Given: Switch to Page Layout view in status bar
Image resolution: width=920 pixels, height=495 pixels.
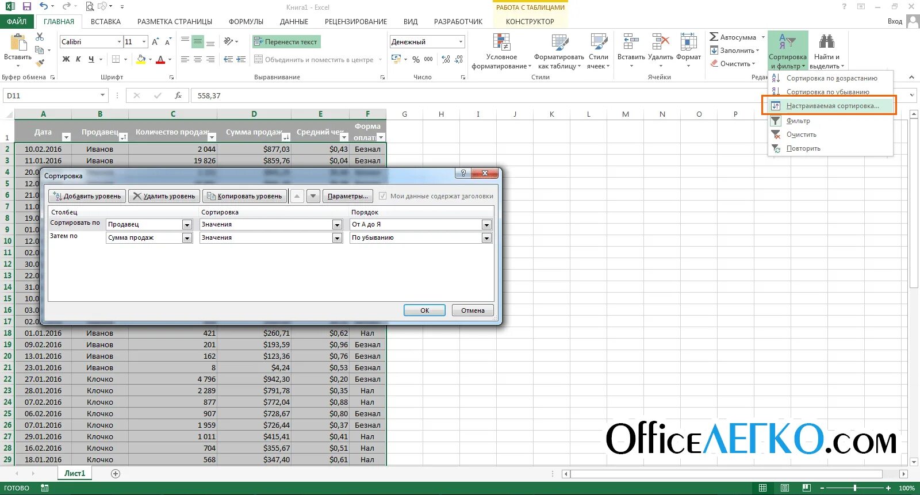Looking at the screenshot, I should [x=784, y=488].
